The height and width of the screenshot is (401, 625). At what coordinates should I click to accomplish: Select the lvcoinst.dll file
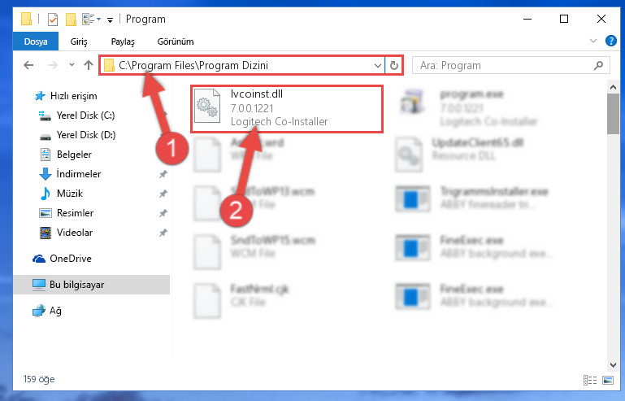point(287,108)
